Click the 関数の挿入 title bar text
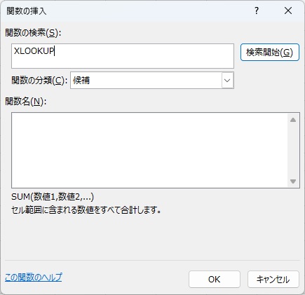Screen dimensions: 305x295 tap(27, 11)
